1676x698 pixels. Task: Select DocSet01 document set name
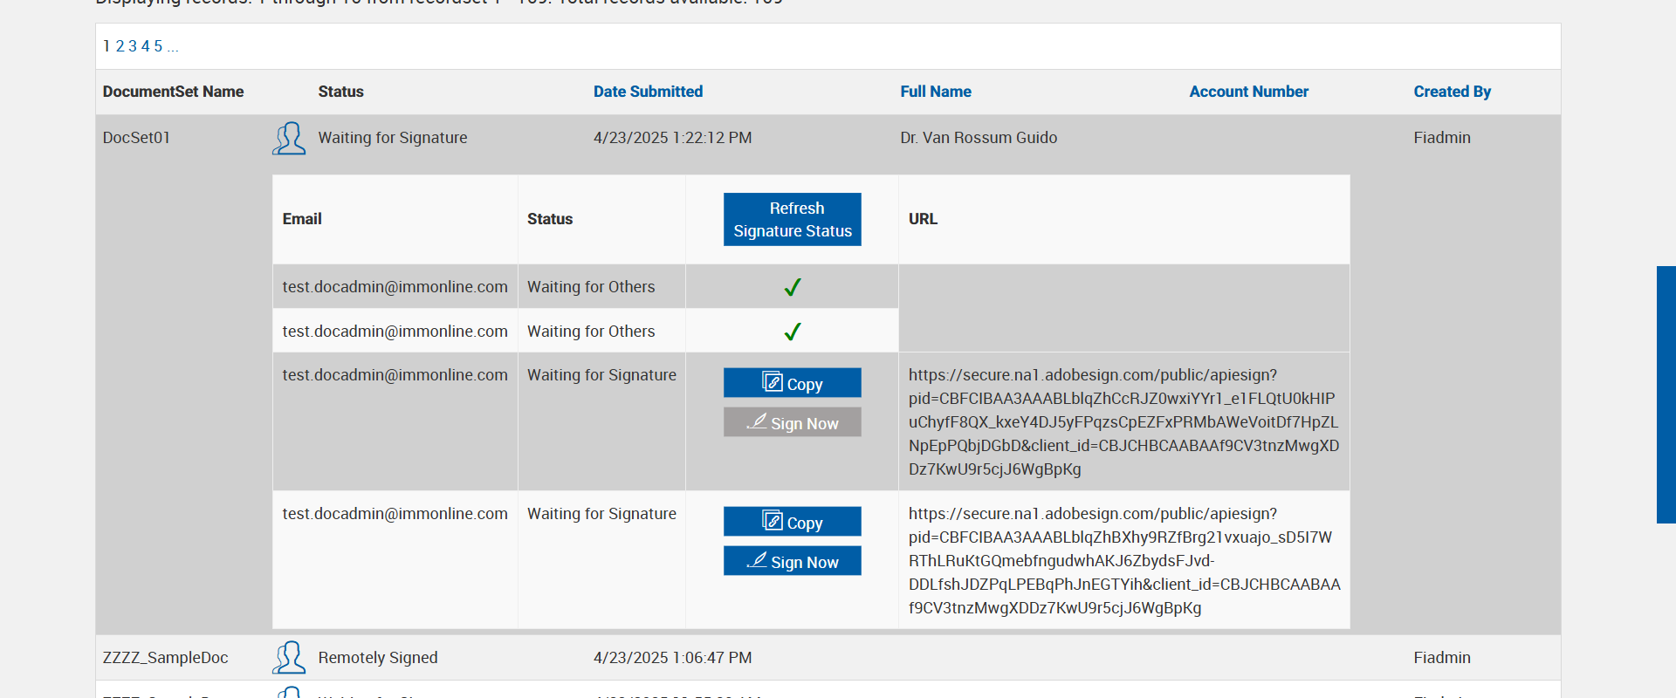tap(136, 138)
